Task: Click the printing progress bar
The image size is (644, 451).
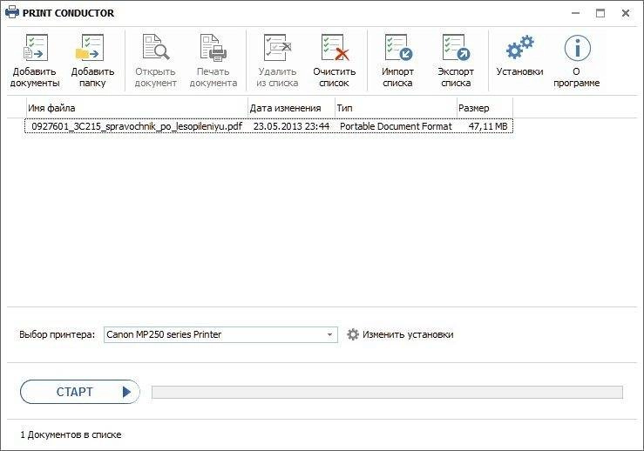Action: 387,393
